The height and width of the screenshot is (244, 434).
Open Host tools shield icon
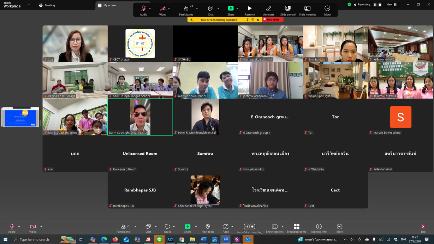tap(208, 228)
